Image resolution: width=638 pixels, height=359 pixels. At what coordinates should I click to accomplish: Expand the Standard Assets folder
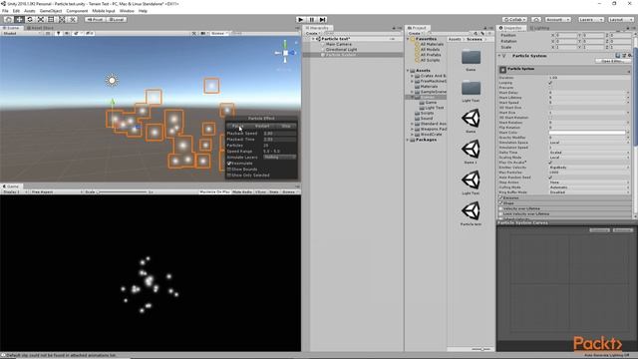click(412, 124)
